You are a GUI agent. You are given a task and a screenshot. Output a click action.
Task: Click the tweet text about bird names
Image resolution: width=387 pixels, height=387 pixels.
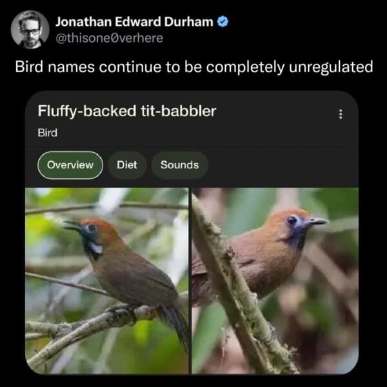pos(194,66)
